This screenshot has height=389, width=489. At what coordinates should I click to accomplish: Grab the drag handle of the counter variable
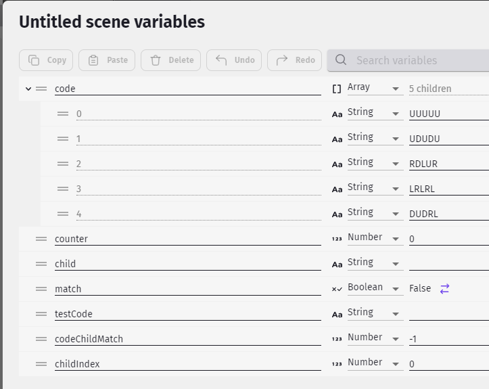click(x=41, y=239)
